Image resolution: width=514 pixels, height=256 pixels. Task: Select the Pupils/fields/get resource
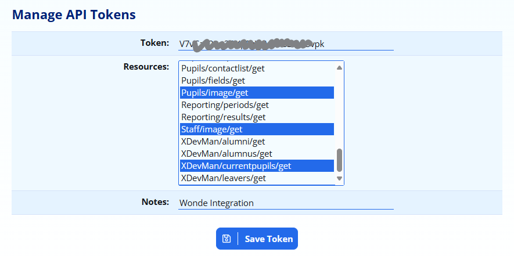pyautogui.click(x=213, y=81)
